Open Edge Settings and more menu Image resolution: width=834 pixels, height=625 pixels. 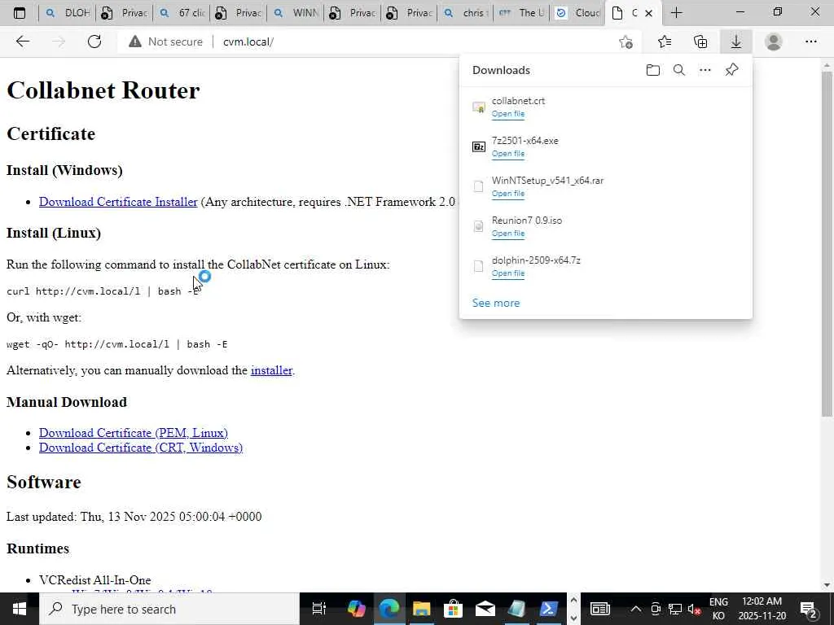point(810,42)
